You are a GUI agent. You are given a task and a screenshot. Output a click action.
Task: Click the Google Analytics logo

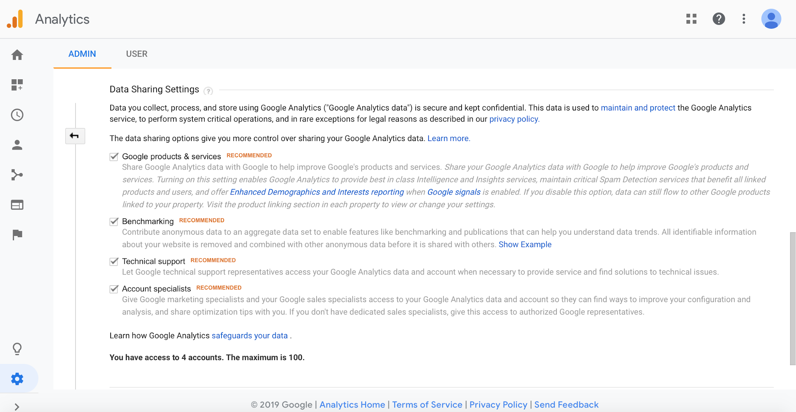point(15,19)
